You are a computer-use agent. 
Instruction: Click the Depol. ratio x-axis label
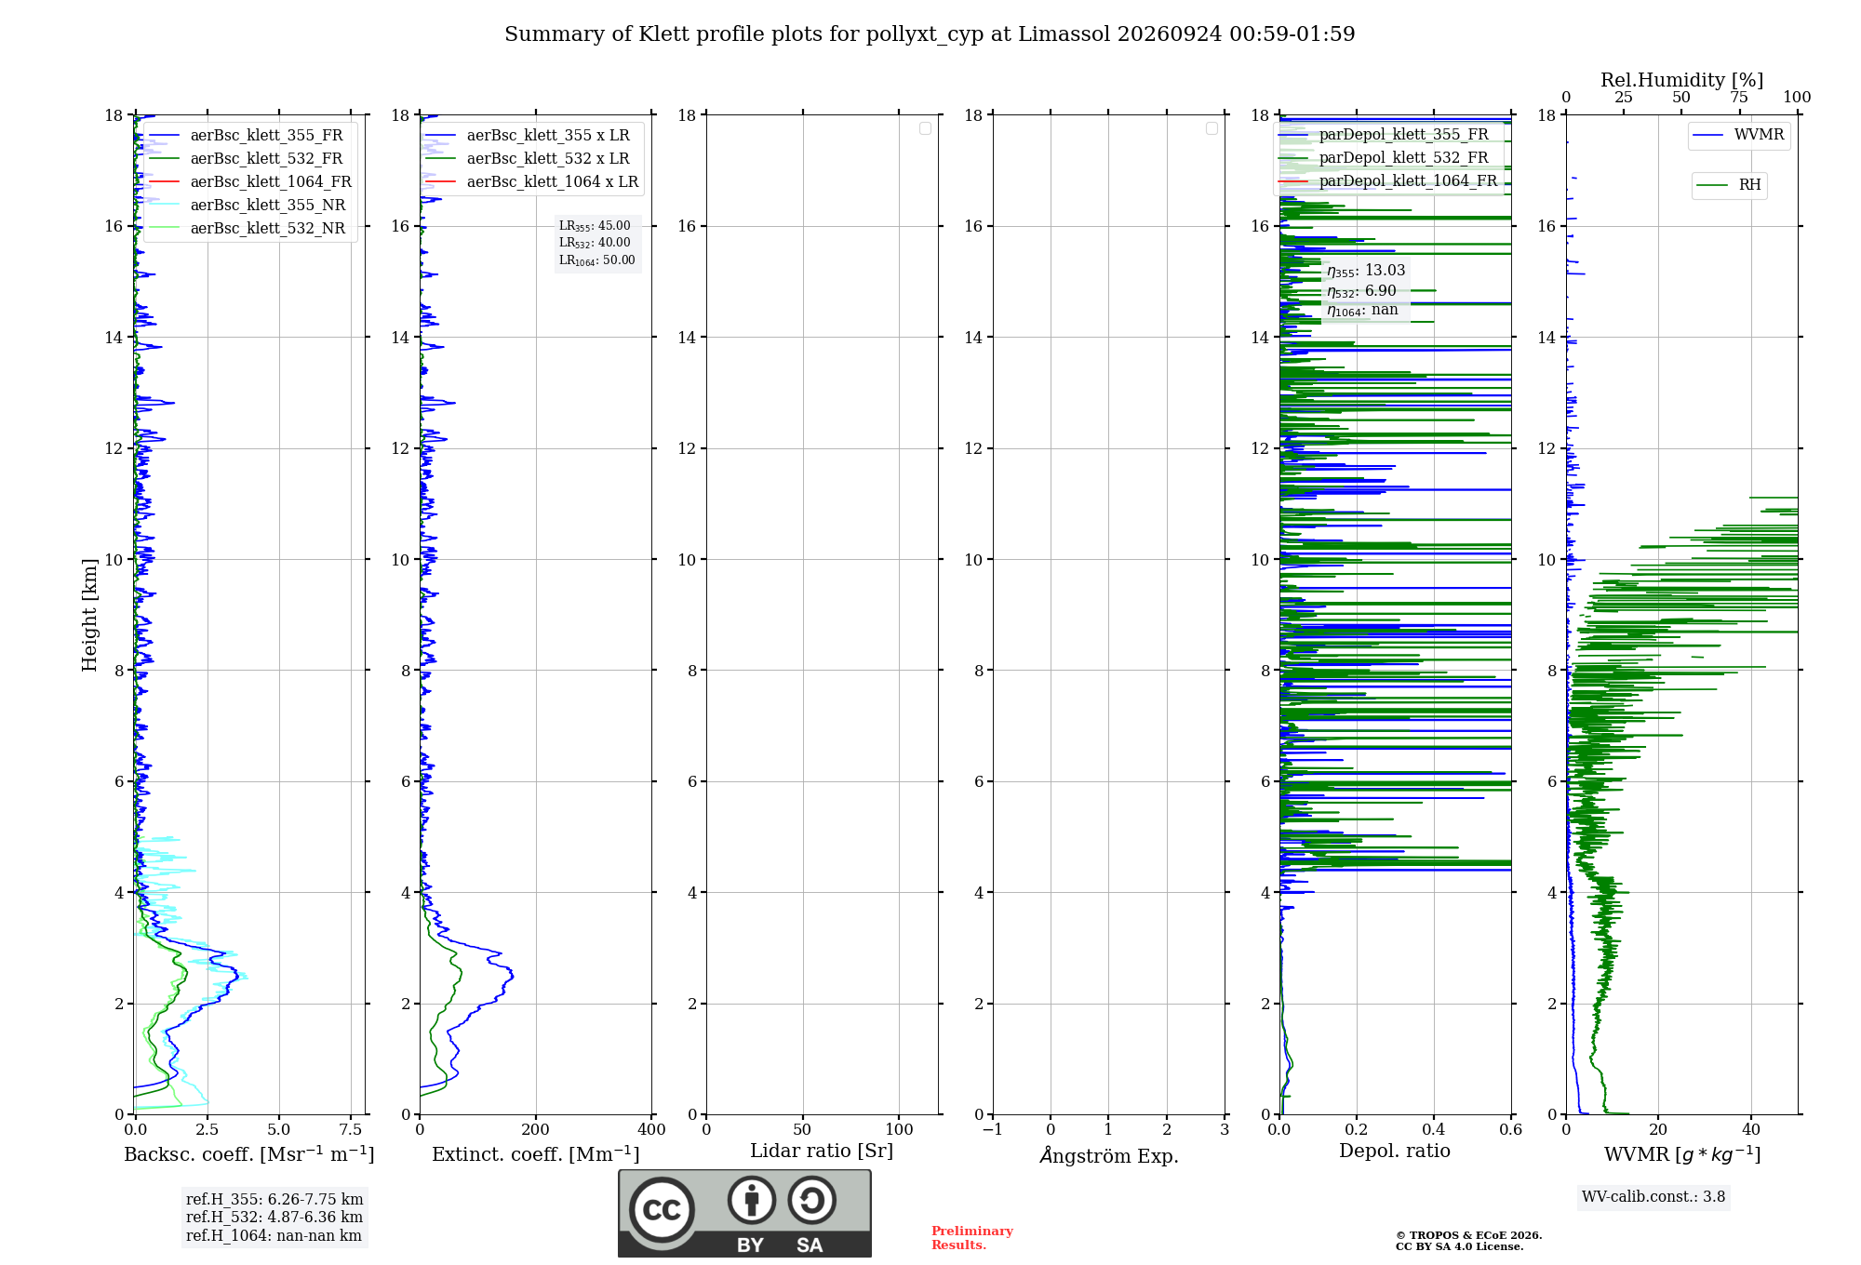tap(1395, 1152)
